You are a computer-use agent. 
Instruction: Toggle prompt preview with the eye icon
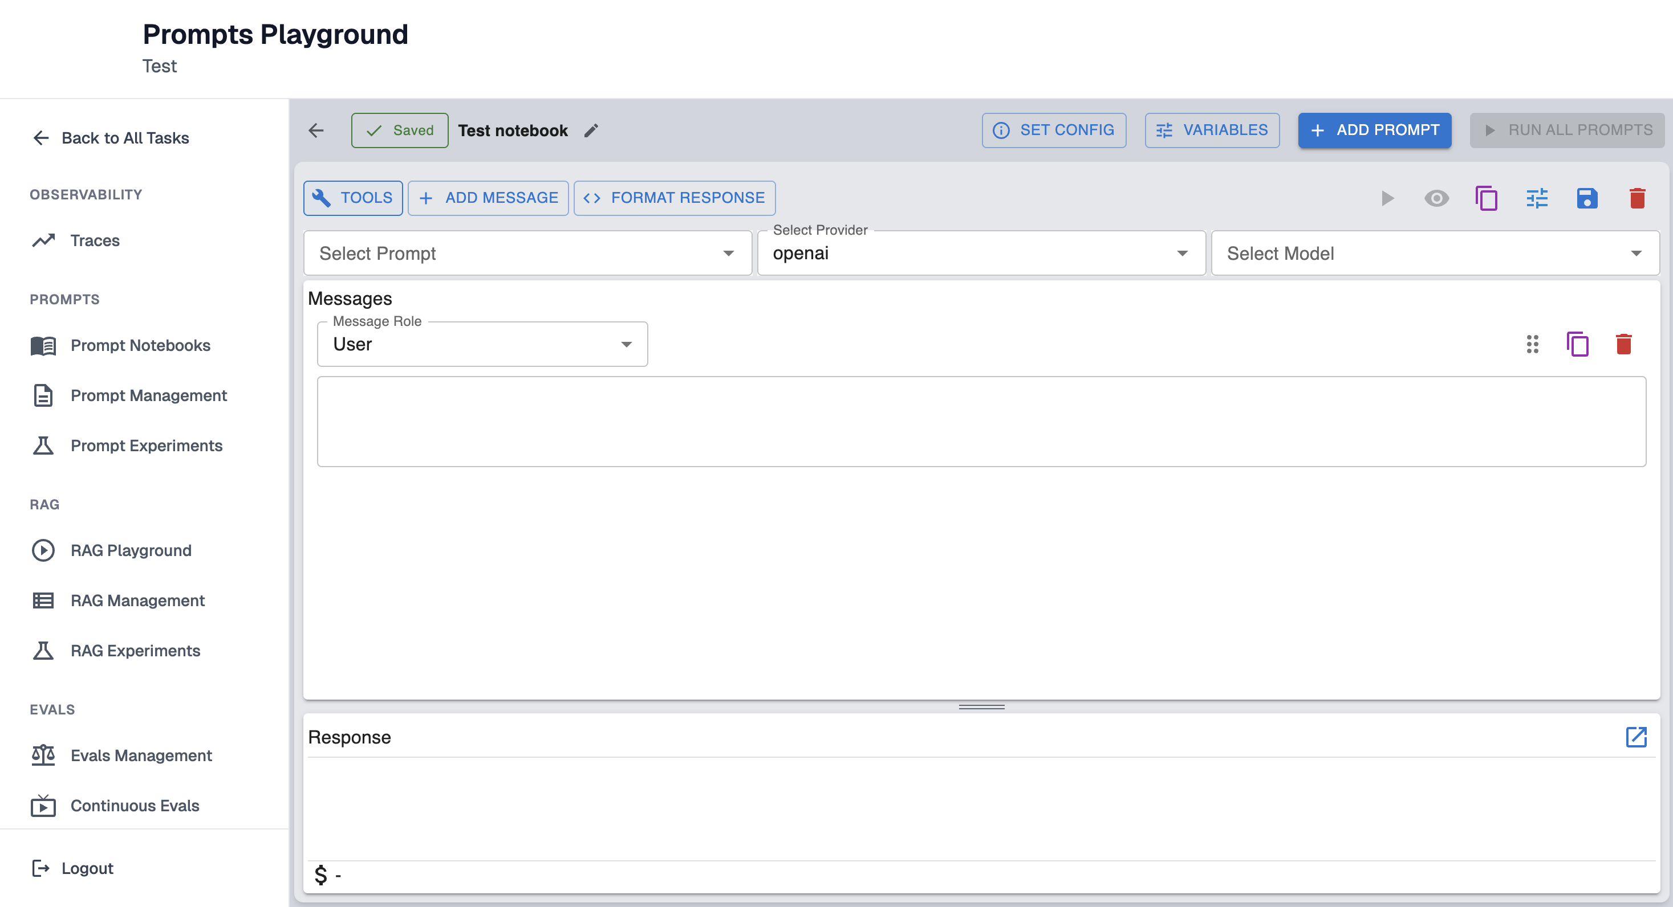(x=1436, y=198)
